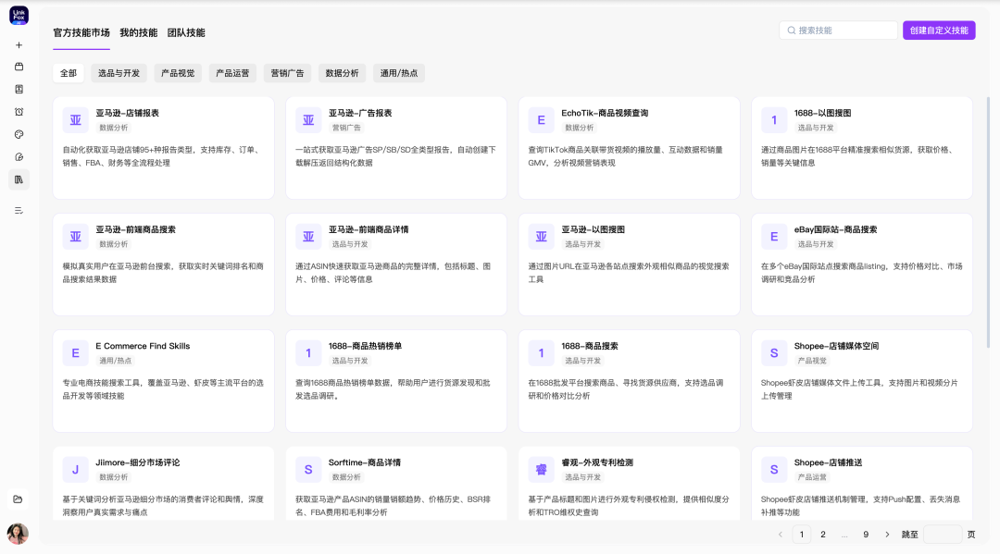Screen dimensions: 1000x554
Task: Open the 1688-以图搜图 skill title
Action: (x=823, y=113)
